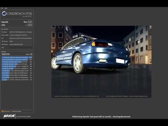This screenshot has width=168, height=126.
Task: Click the GFX Board value text
Action: click(16, 44)
